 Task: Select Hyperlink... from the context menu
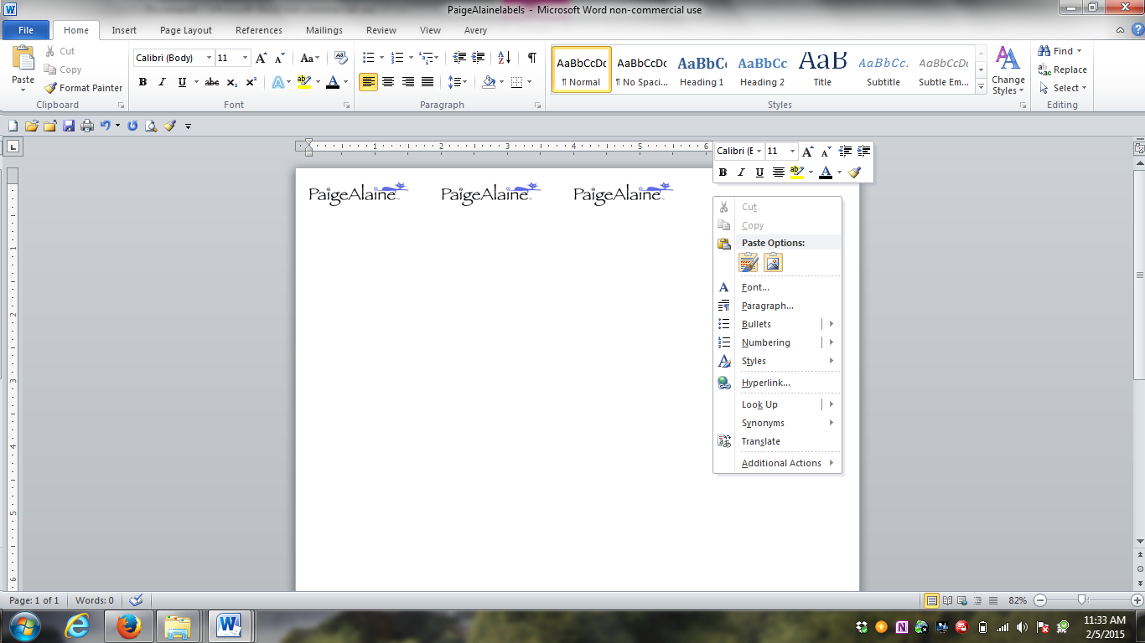tap(765, 383)
